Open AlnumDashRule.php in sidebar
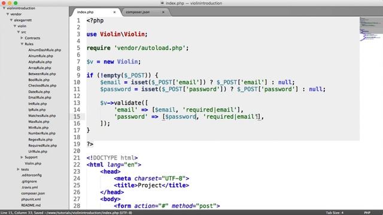The image size is (383, 215). click(x=45, y=50)
